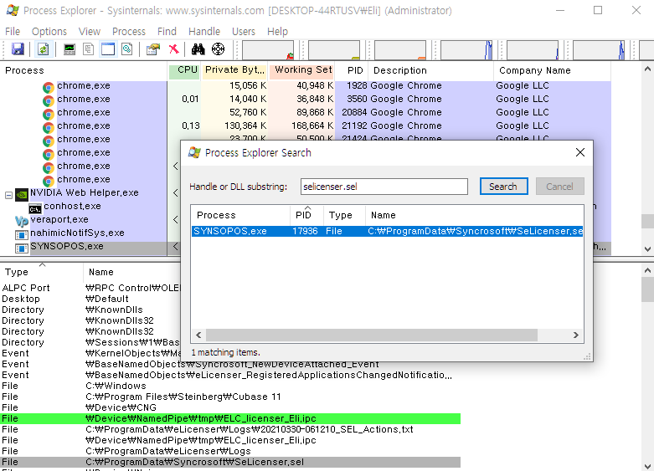Click the DLL/handle view toolbar icon
The height and width of the screenshot is (471, 654).
pyautogui.click(x=127, y=49)
